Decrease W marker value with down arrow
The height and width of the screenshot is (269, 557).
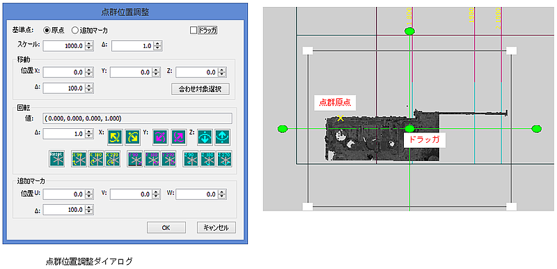coord(222,197)
